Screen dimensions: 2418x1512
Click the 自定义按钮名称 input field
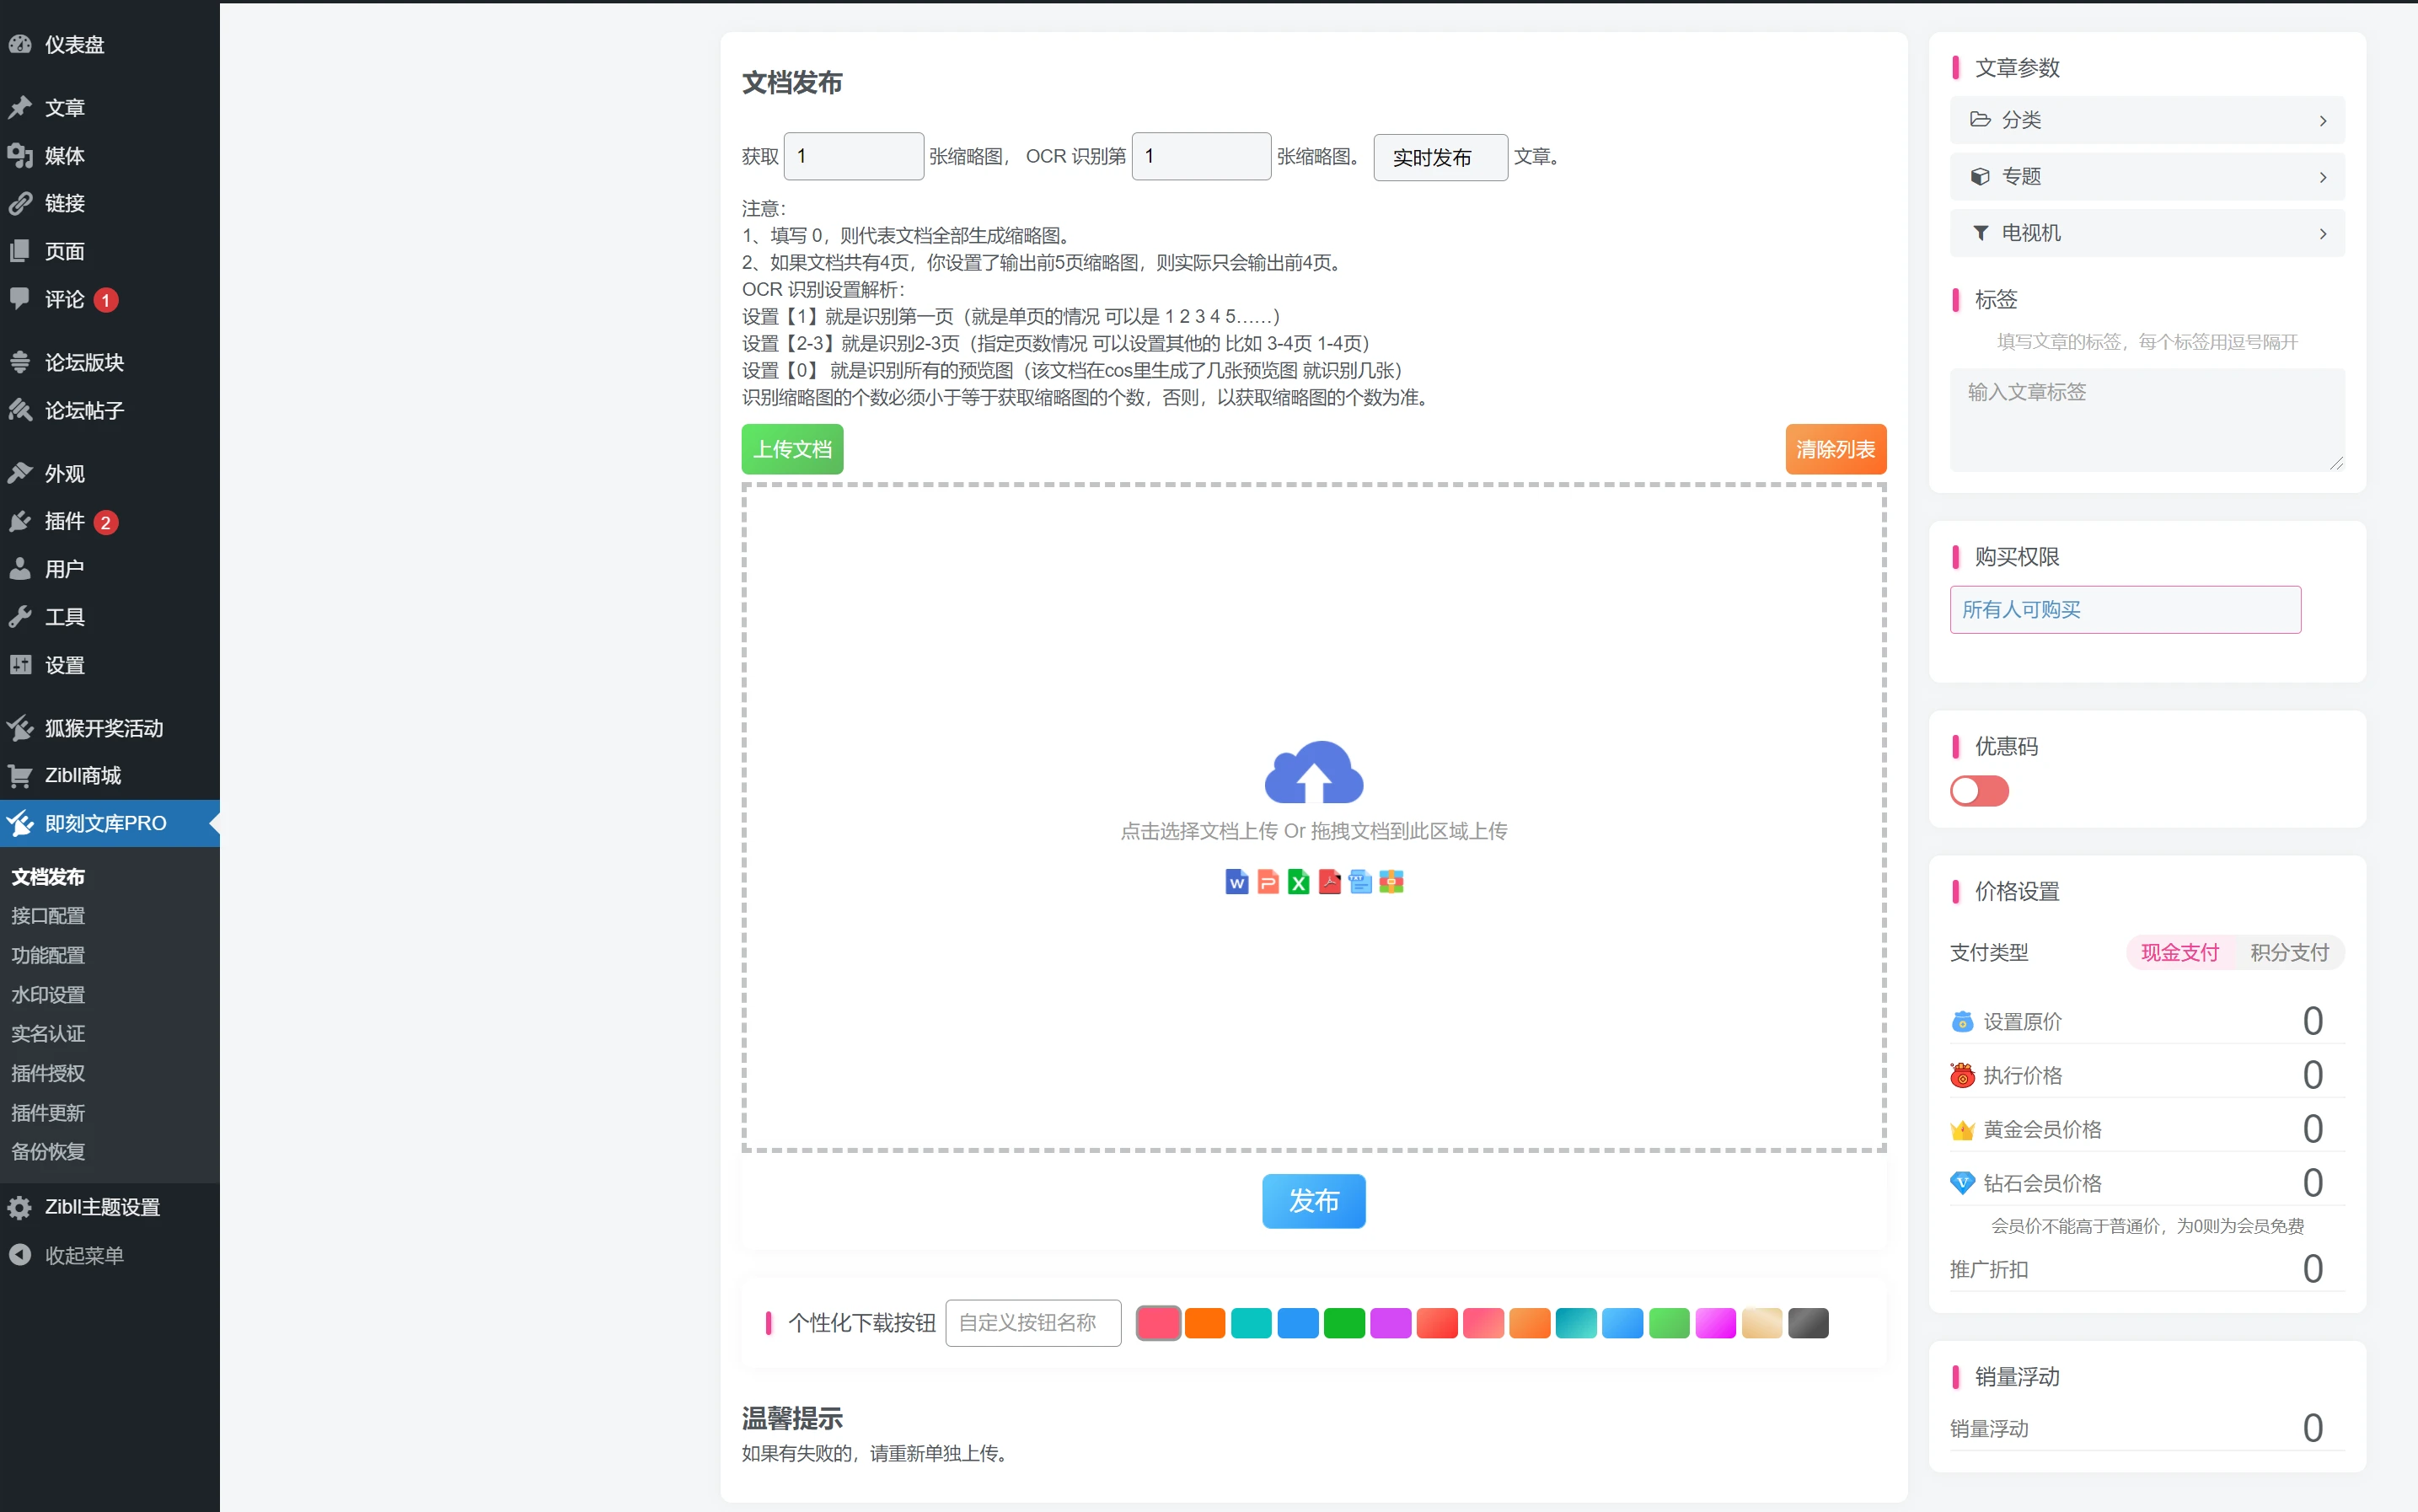coord(1033,1323)
